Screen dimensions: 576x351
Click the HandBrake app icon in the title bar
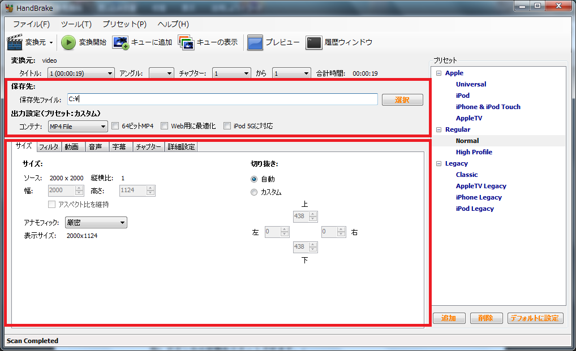[x=9, y=8]
